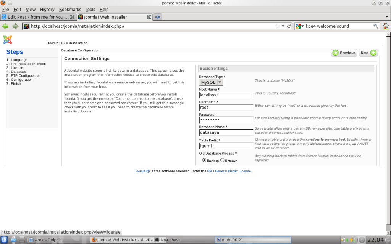Select the Backup radio option
Image resolution: width=391 pixels, height=244 pixels.
[204, 160]
